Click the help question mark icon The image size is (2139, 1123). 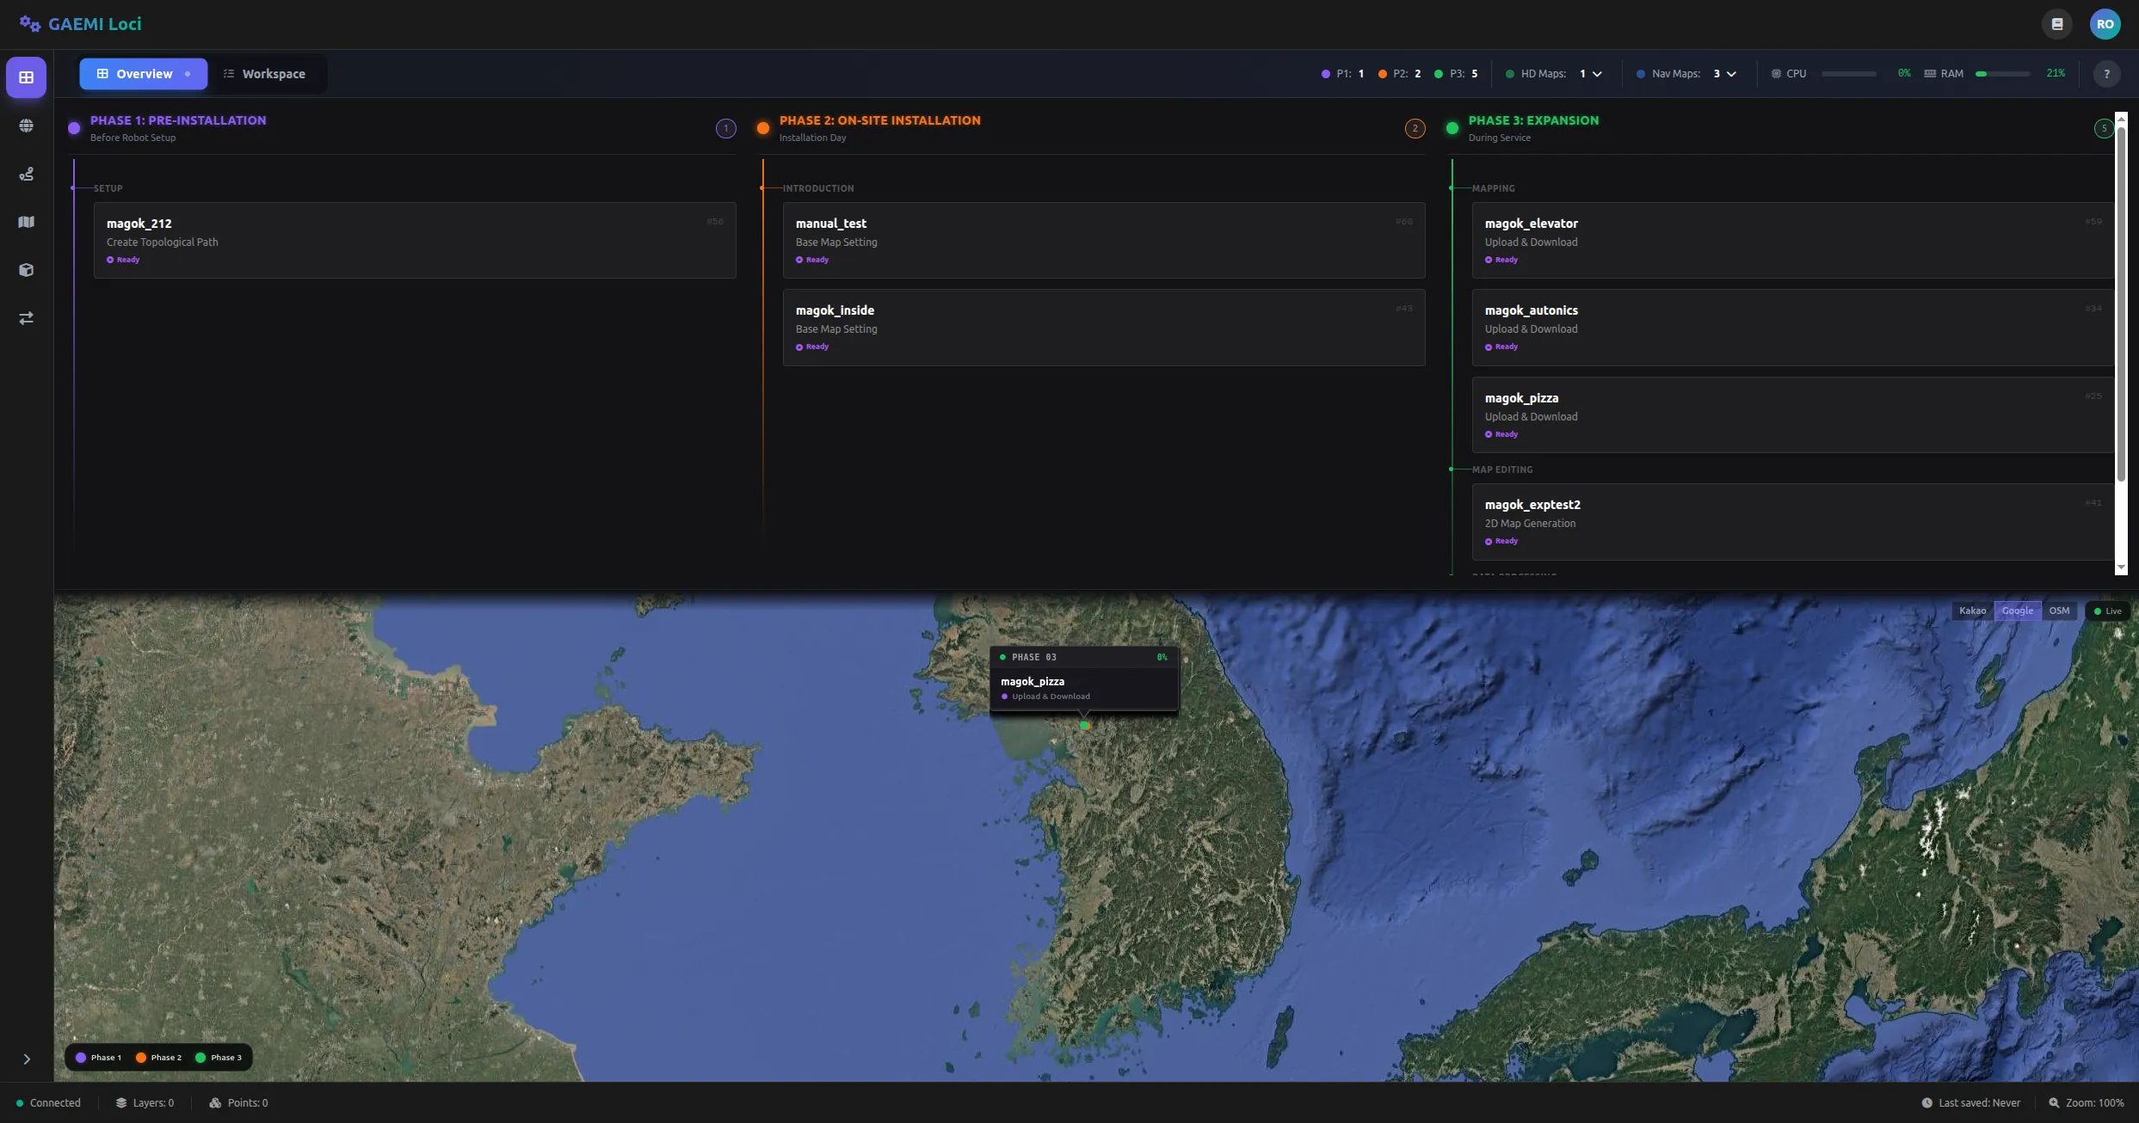2106,74
